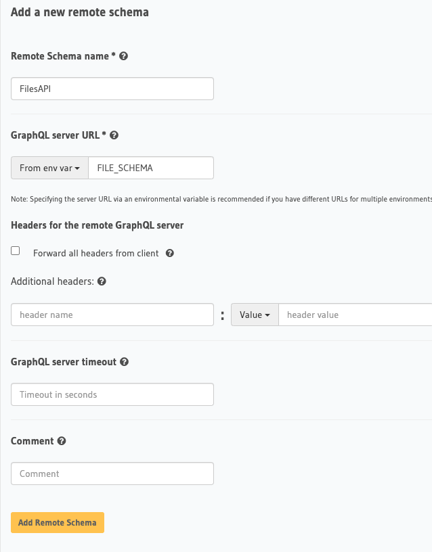Viewport: 432px width, 552px height.
Task: Click the environmental variable recommendation note
Action: [x=221, y=199]
